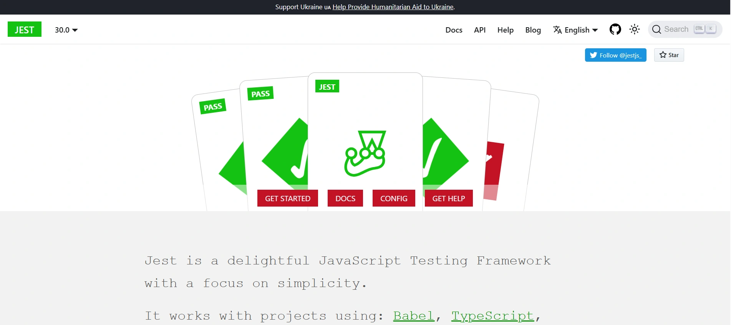Viewport: 731px width, 325px height.
Task: Click the Search input field
Action: [x=685, y=29]
